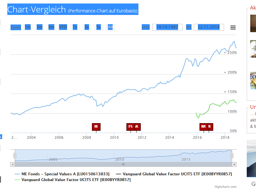Click the '+ 150%' axis label
Image resolution: width=256 pixels, height=189 pixels.
pyautogui.click(x=230, y=92)
